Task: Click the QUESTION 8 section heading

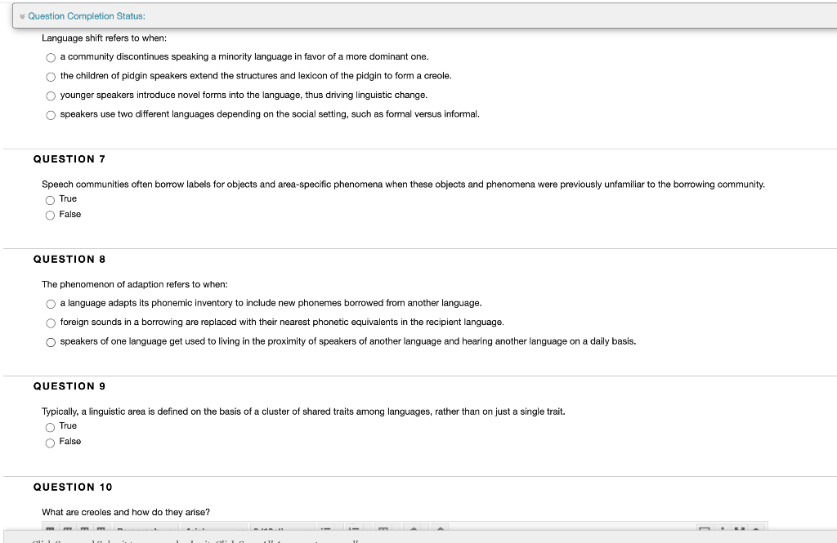Action: (69, 259)
